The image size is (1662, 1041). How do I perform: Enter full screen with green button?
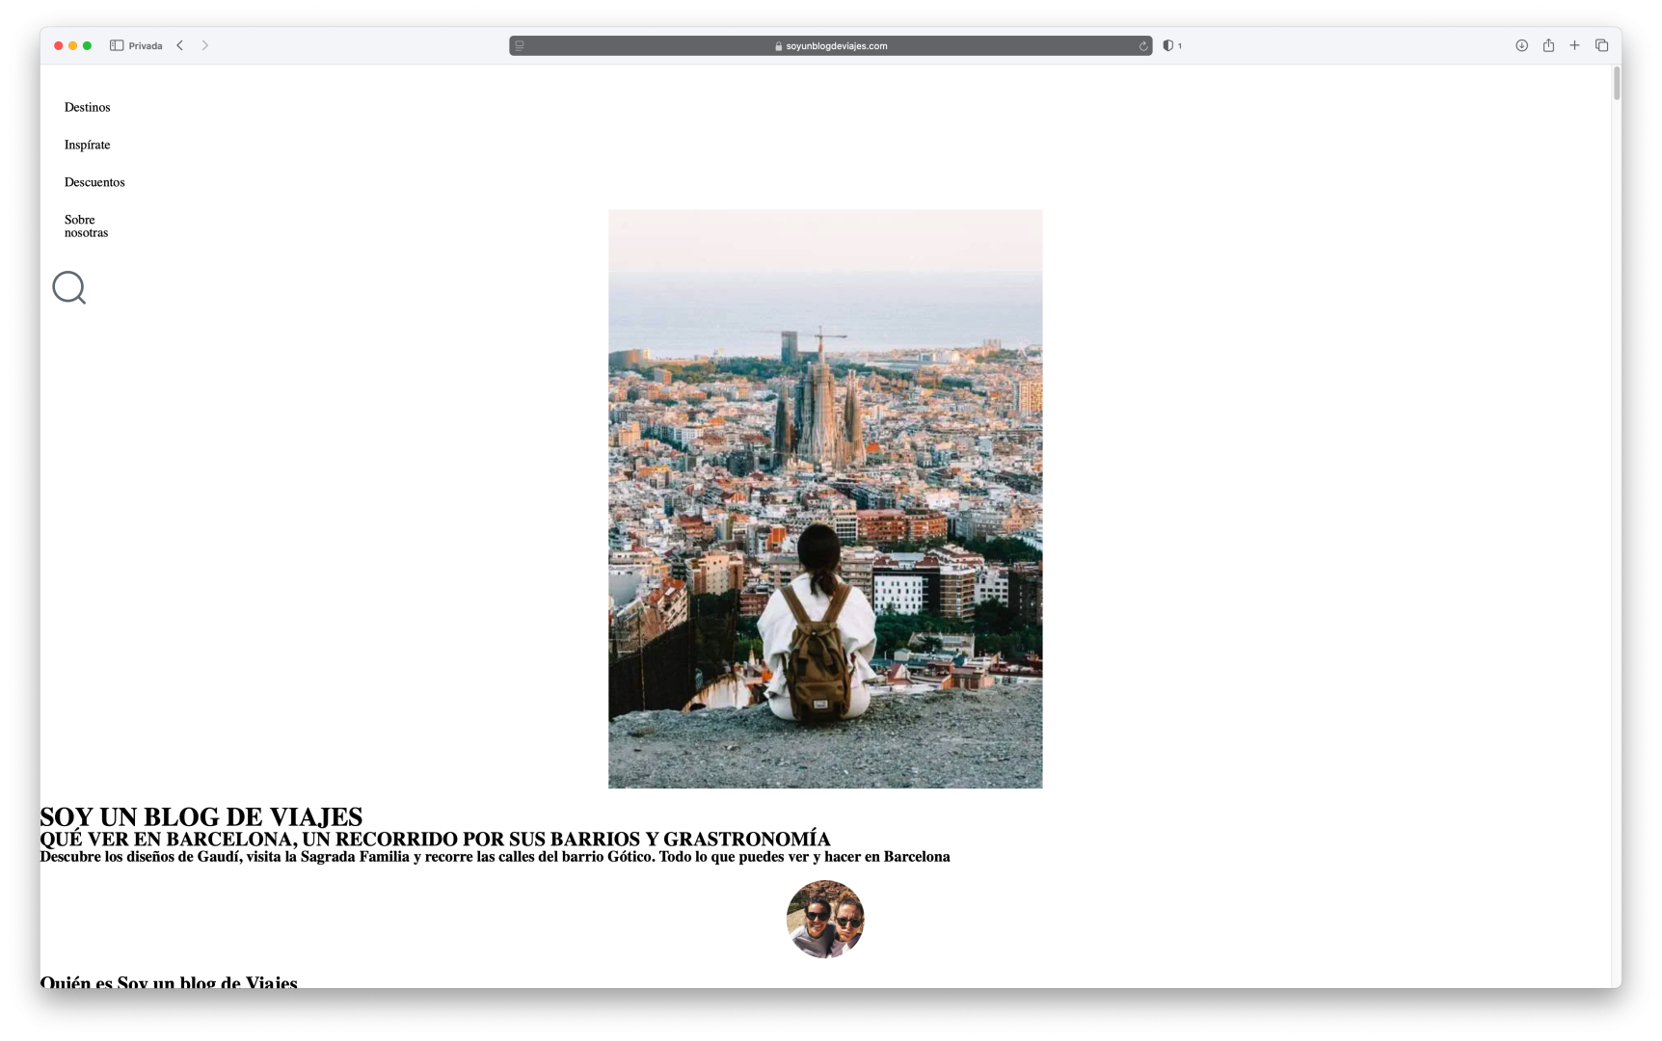click(87, 45)
